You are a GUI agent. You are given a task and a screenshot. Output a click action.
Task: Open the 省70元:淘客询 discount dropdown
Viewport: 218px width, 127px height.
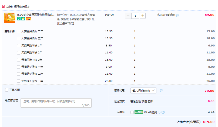(x=143, y=90)
